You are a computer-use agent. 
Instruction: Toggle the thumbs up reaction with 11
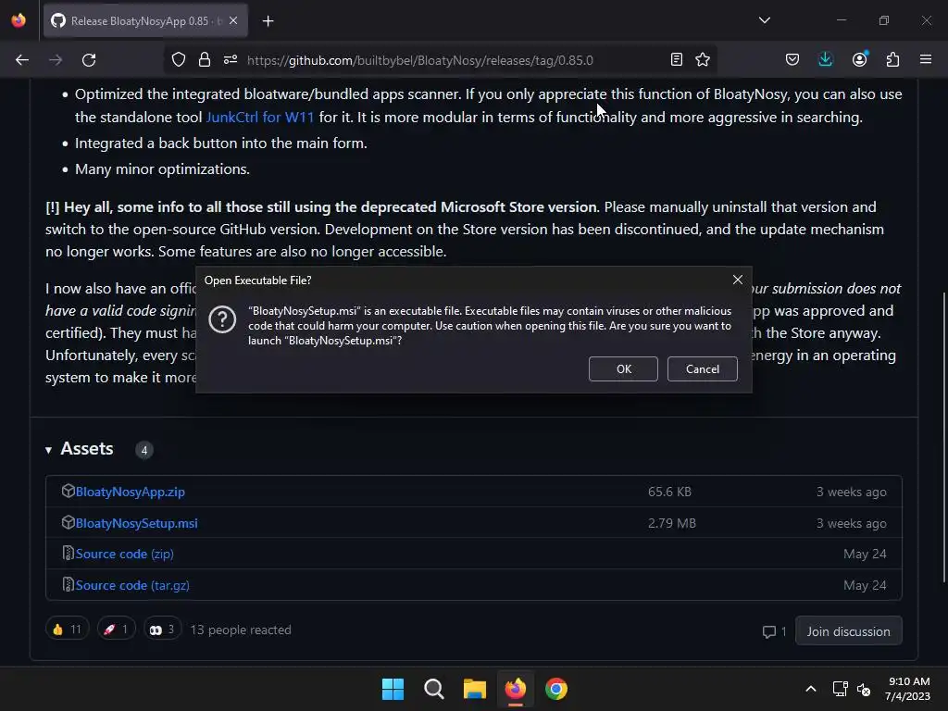pos(67,630)
